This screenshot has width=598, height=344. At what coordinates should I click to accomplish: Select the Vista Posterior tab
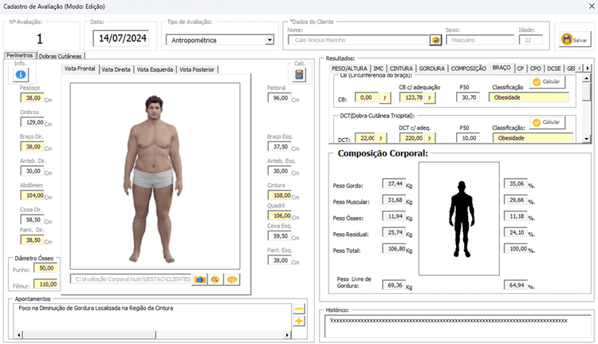click(x=197, y=69)
